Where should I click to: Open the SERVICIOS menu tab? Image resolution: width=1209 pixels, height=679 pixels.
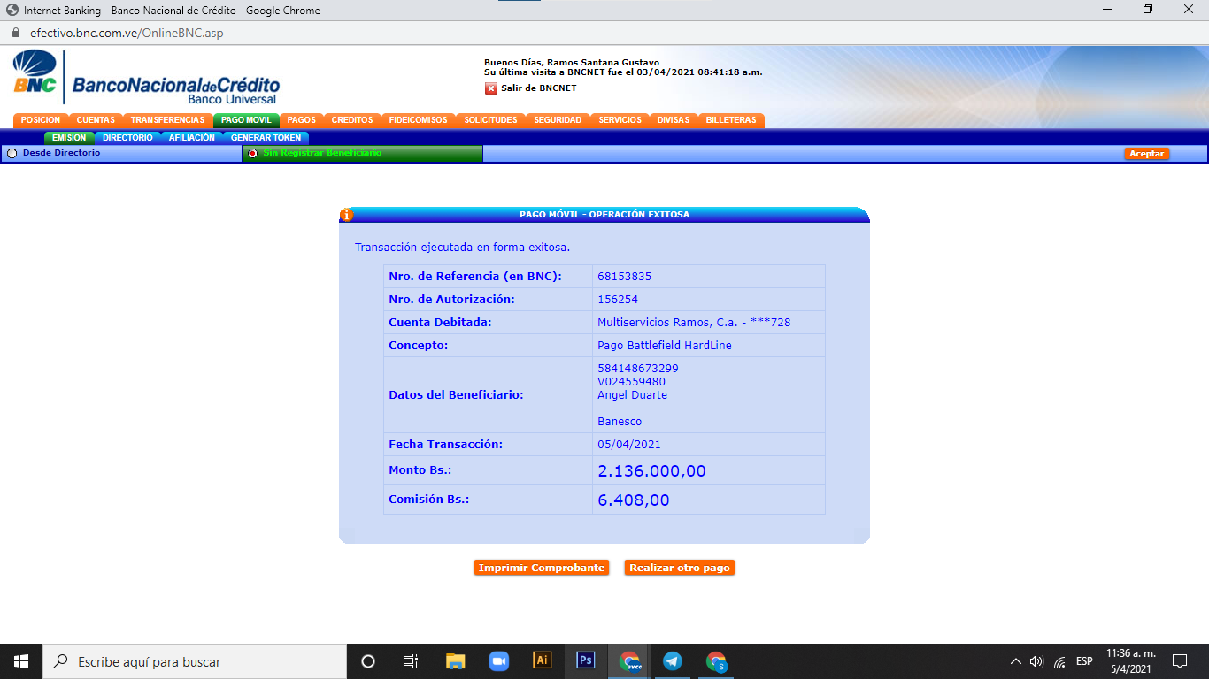(x=620, y=120)
